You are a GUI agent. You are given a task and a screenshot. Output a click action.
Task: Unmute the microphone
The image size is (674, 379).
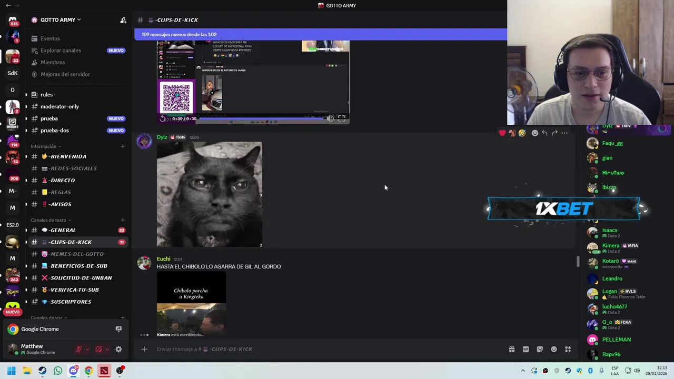click(78, 349)
